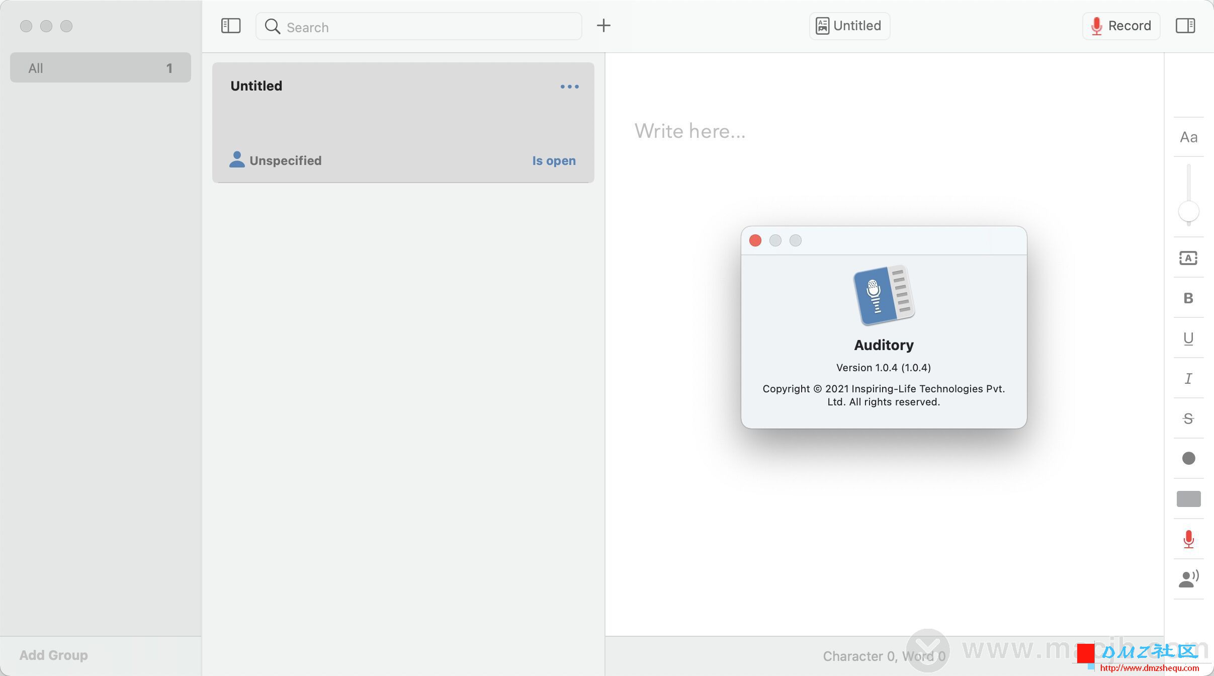Image resolution: width=1214 pixels, height=676 pixels.
Task: Close the Auditory About window
Action: [755, 240]
